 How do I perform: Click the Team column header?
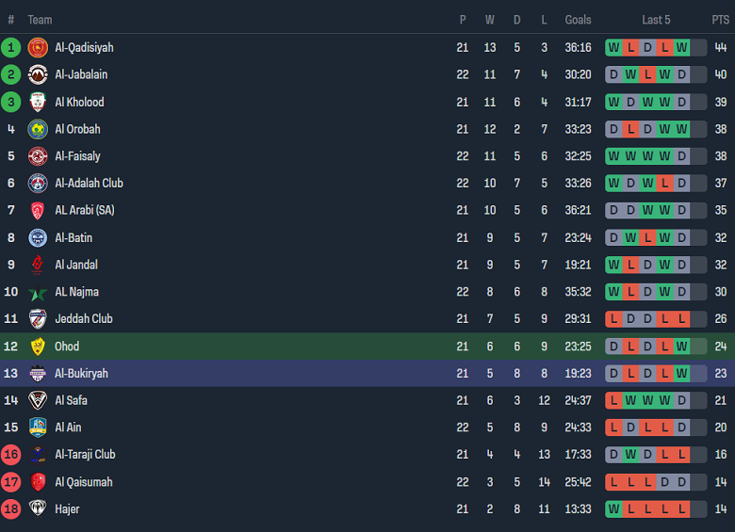click(40, 20)
